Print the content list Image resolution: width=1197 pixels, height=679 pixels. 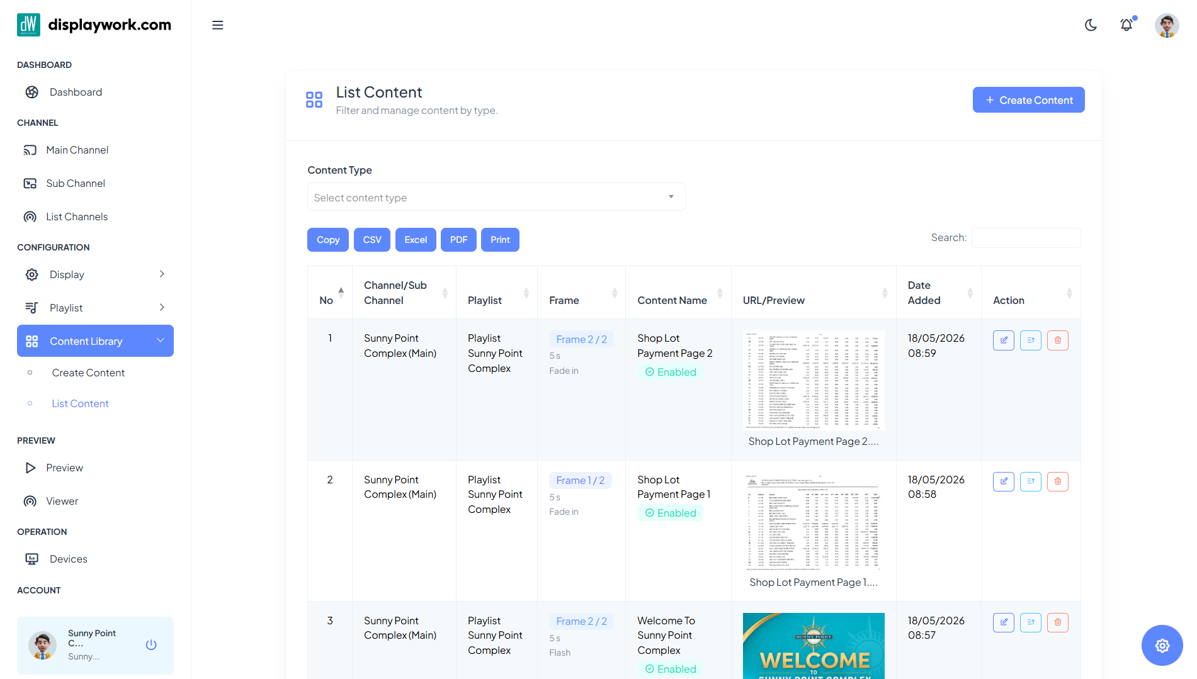(500, 240)
